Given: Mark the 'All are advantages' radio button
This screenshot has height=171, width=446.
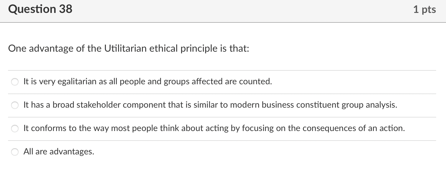Looking at the screenshot, I should (14, 152).
